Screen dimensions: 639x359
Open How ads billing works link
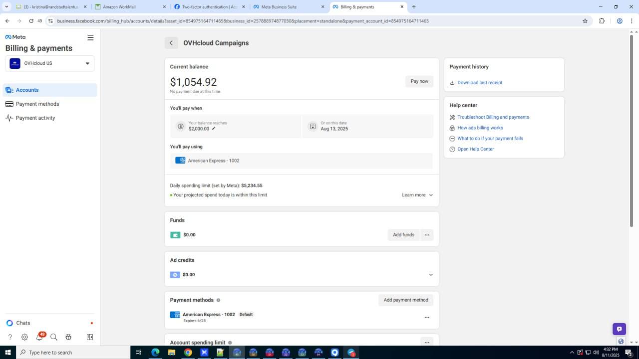[x=480, y=128]
